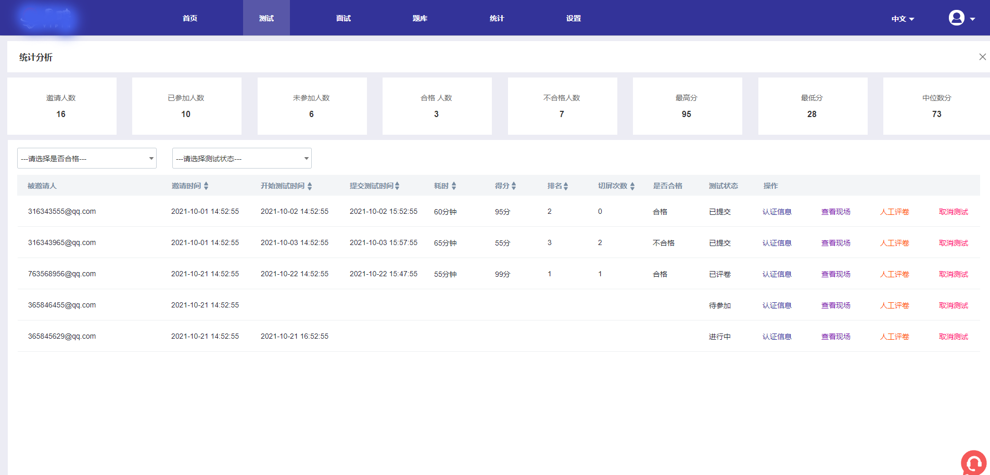Click the 待参加 status cell
The width and height of the screenshot is (990, 475).
pos(720,305)
